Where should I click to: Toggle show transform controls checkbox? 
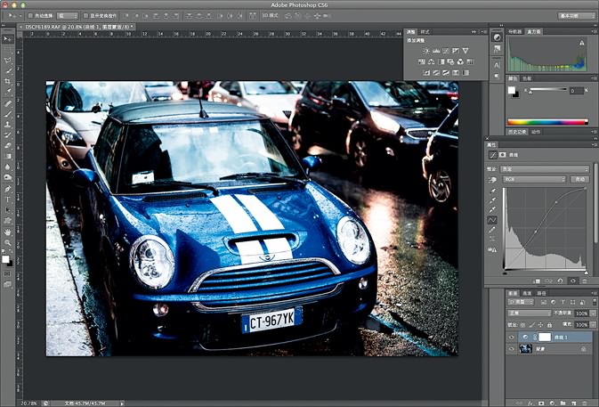[85, 16]
